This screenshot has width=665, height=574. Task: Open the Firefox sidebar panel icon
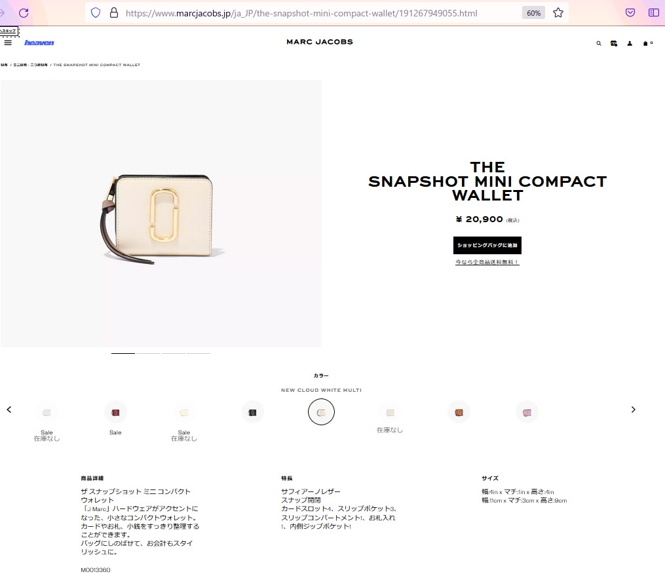tap(654, 13)
